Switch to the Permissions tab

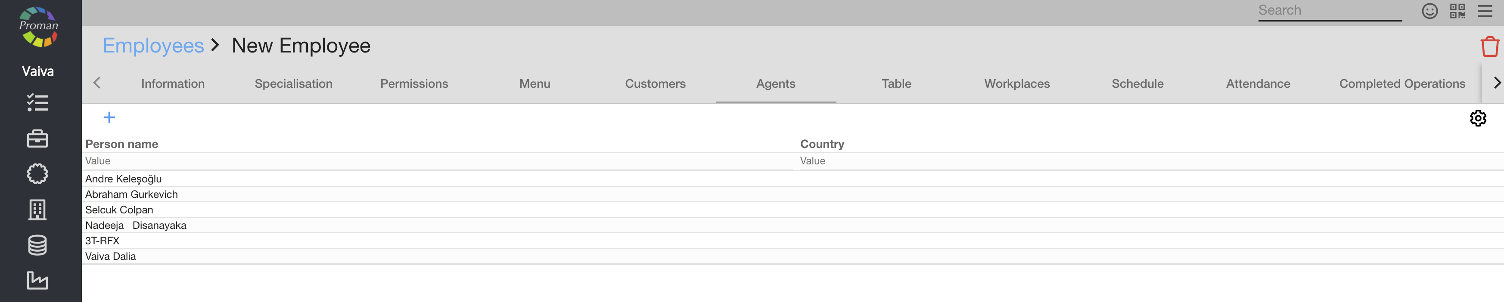(414, 84)
